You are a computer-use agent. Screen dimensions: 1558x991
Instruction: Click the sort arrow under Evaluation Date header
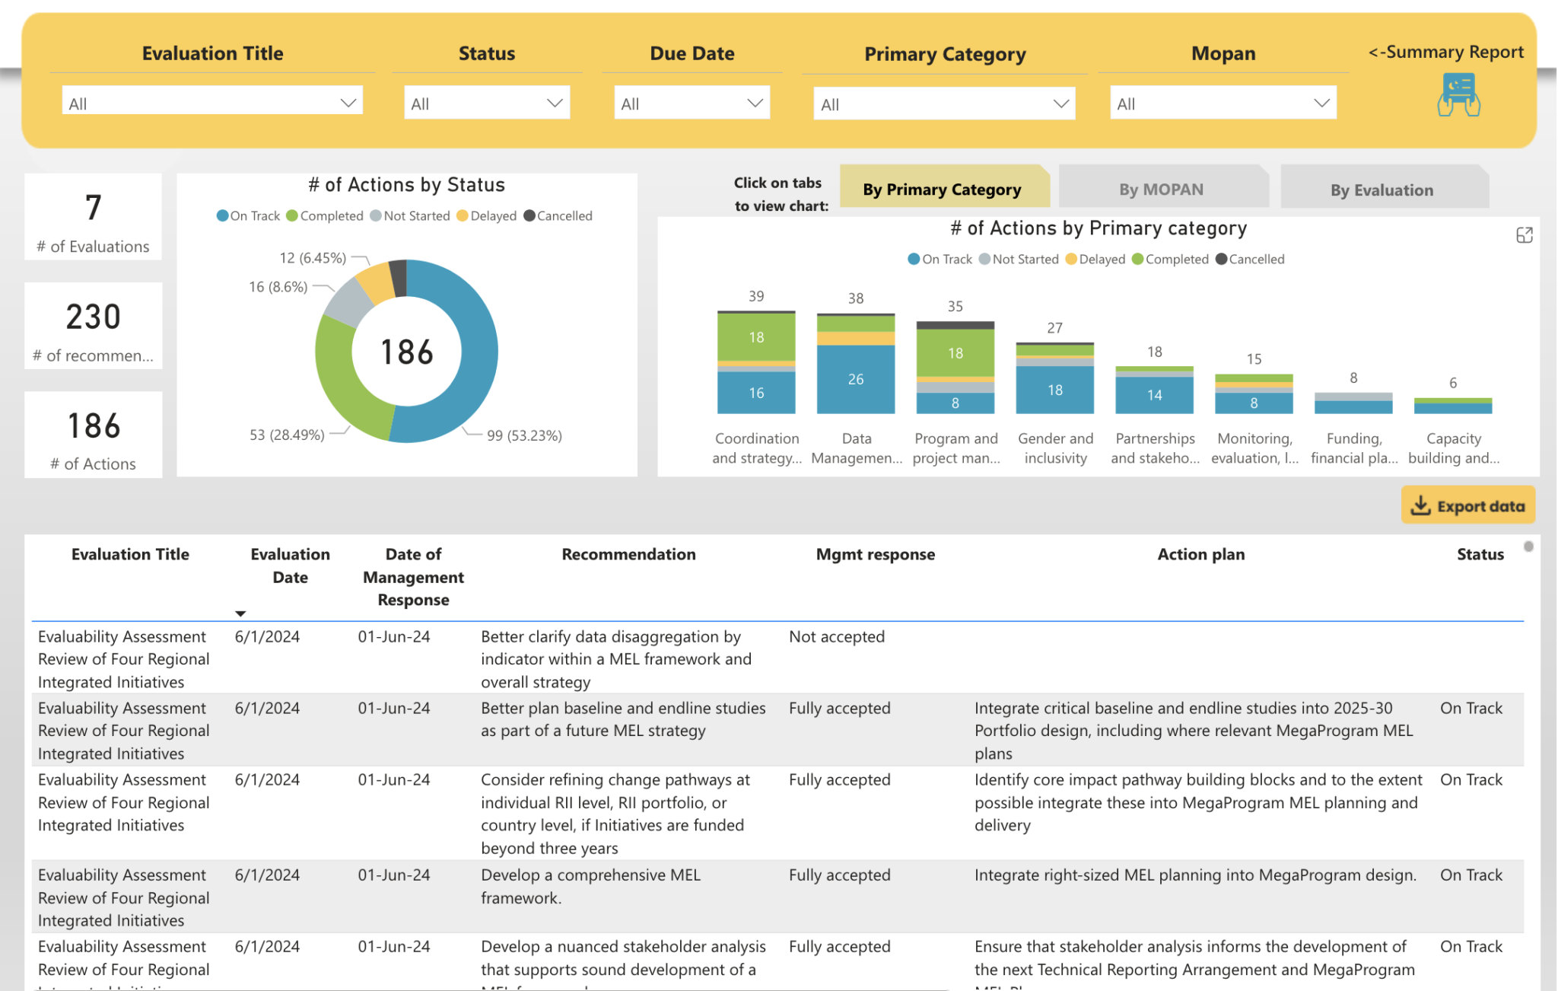(240, 613)
